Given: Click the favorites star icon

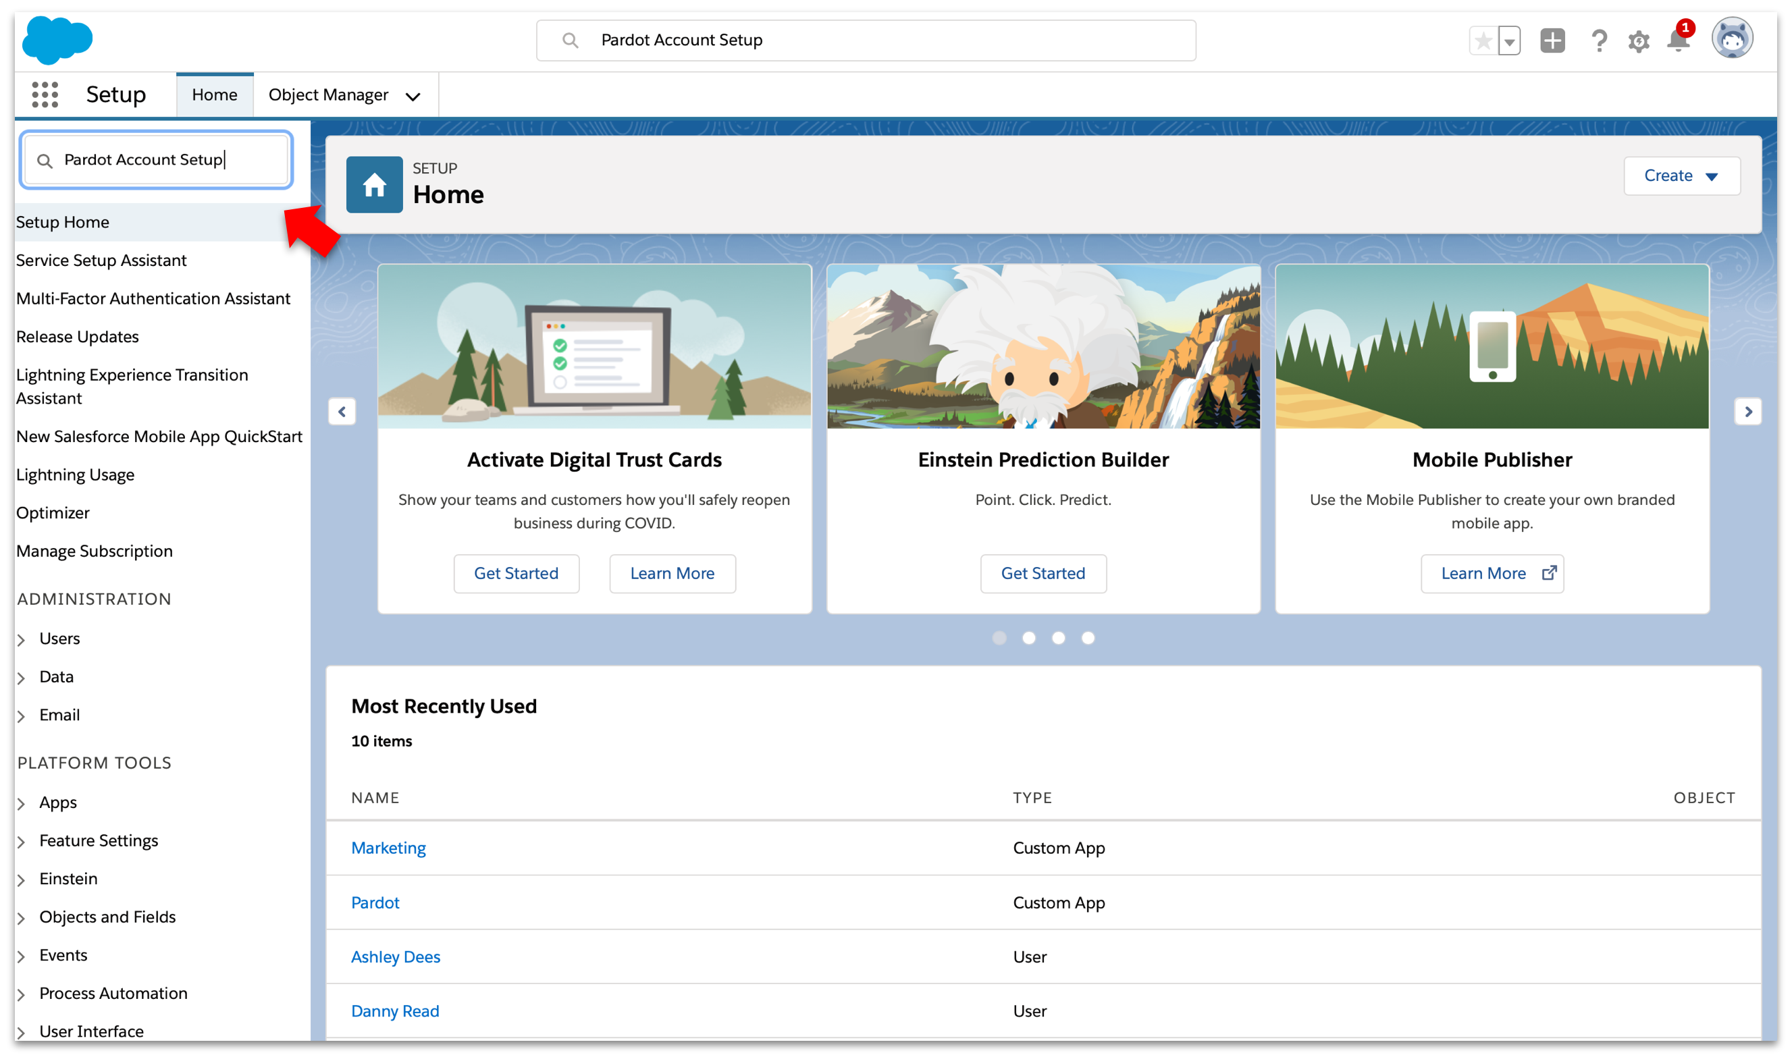Looking at the screenshot, I should (x=1483, y=40).
